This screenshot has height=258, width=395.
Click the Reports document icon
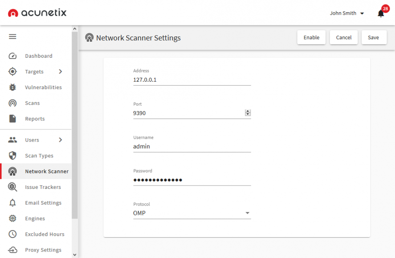13,119
